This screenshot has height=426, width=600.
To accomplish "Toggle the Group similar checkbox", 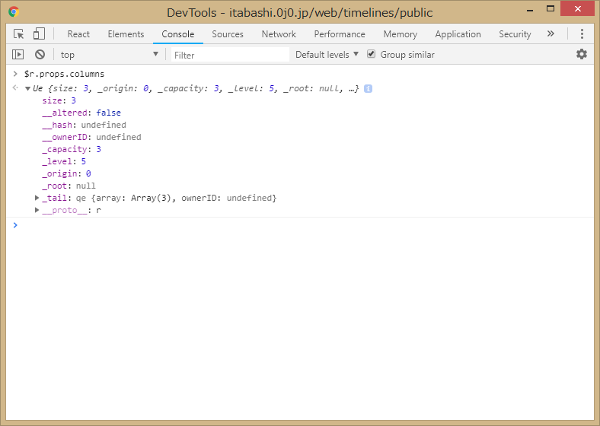I will pyautogui.click(x=372, y=54).
